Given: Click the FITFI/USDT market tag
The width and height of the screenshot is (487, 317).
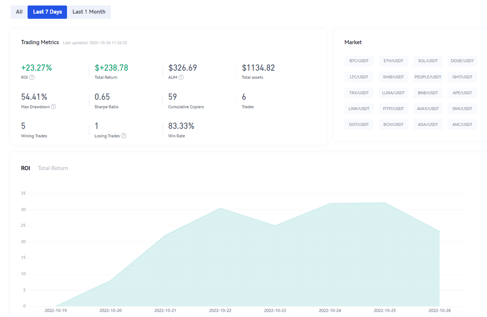Looking at the screenshot, I should (x=393, y=109).
